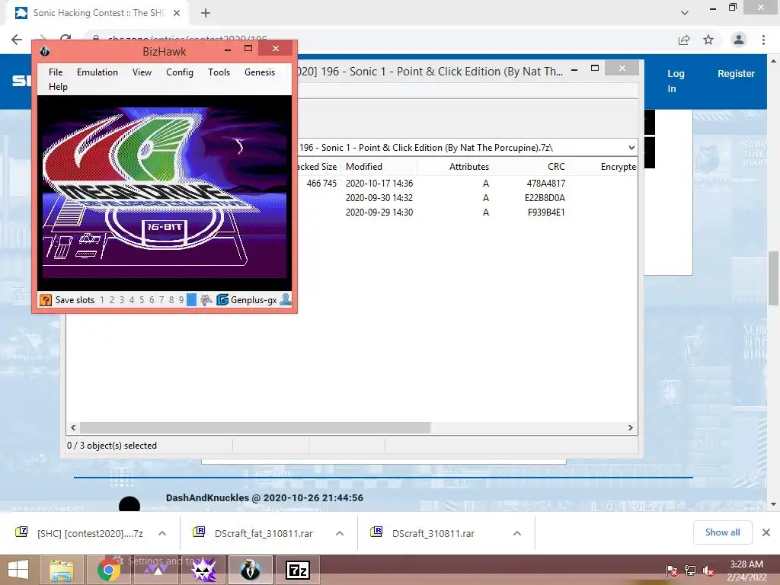Viewport: 780px width, 585px height.
Task: Click the Chrome back navigation arrow
Action: click(x=17, y=40)
